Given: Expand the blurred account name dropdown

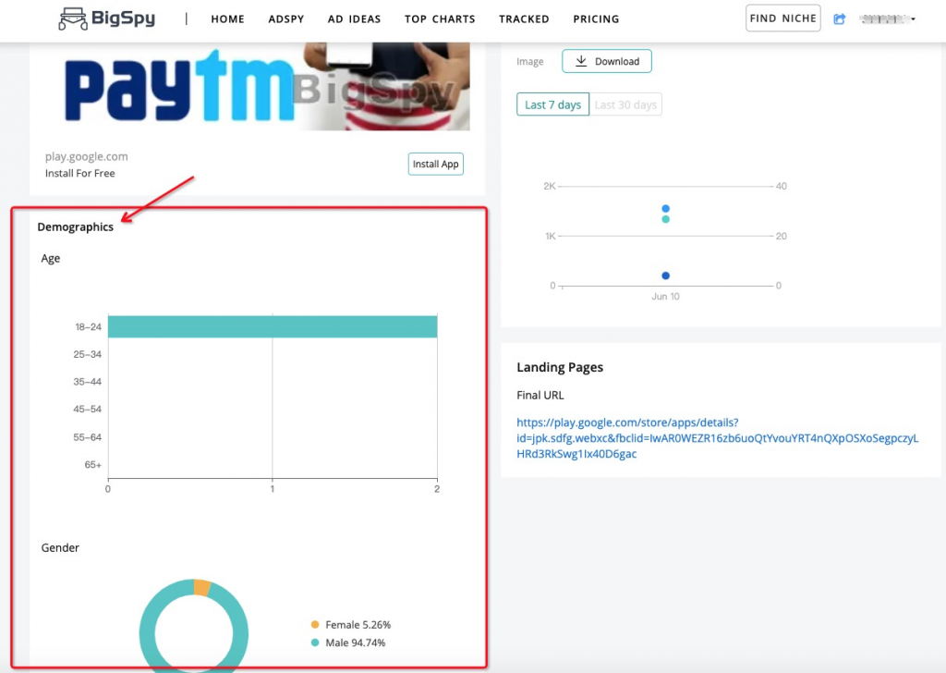Looking at the screenshot, I should (x=888, y=19).
